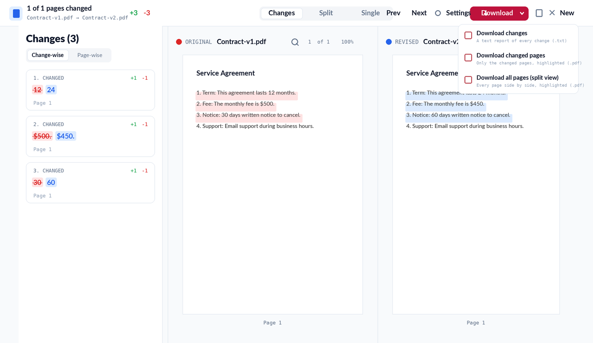Screen dimensions: 593x343
Task: Click the inserted $450. in change 2
Action: click(66, 136)
